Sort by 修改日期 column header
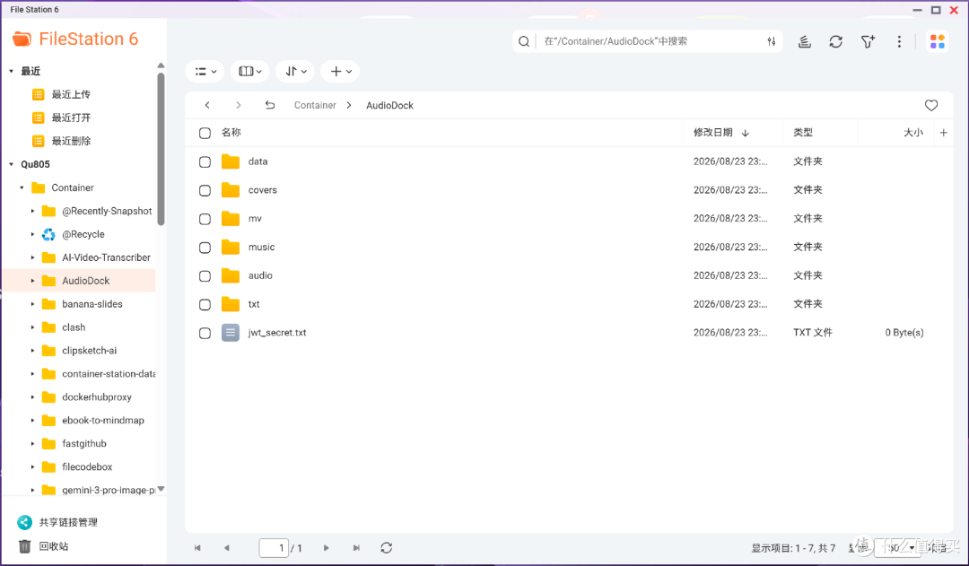969x566 pixels. [713, 132]
